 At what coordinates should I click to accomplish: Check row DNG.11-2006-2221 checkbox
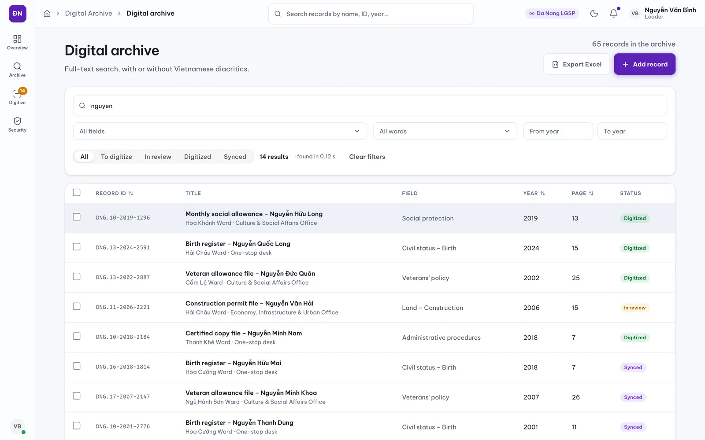pos(77,307)
